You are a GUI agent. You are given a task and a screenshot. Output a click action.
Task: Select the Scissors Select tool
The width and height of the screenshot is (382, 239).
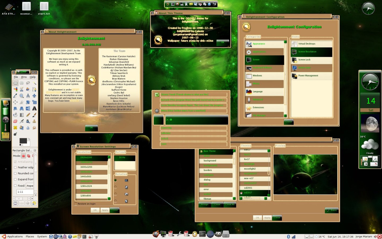pos(22,89)
